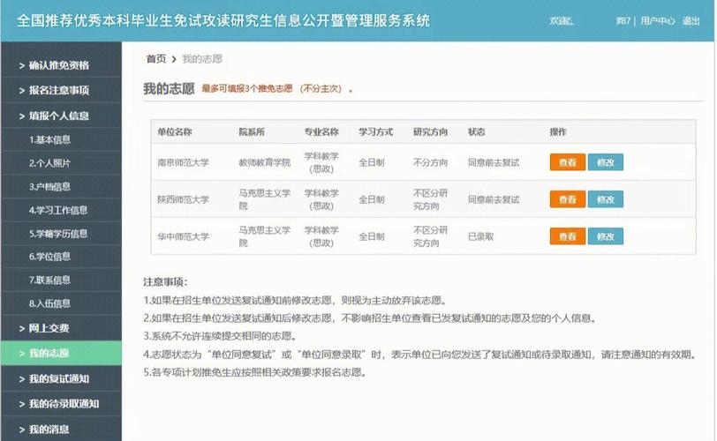Click 退出 to log out

(691, 21)
